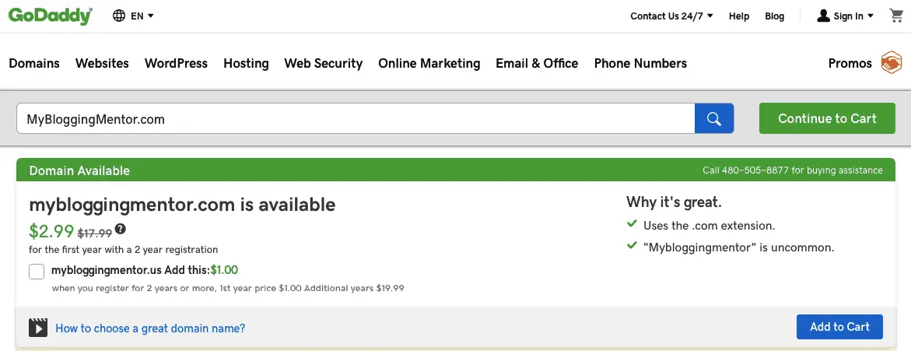The height and width of the screenshot is (351, 911).
Task: Expand the EN language dropdown
Action: point(142,16)
